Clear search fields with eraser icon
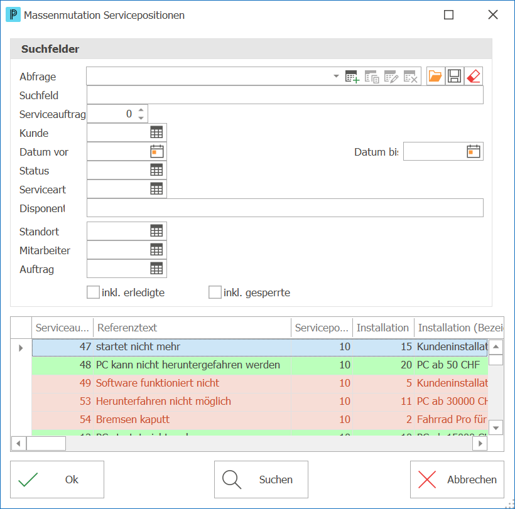Screen dimensions: 515x509 tap(474, 76)
